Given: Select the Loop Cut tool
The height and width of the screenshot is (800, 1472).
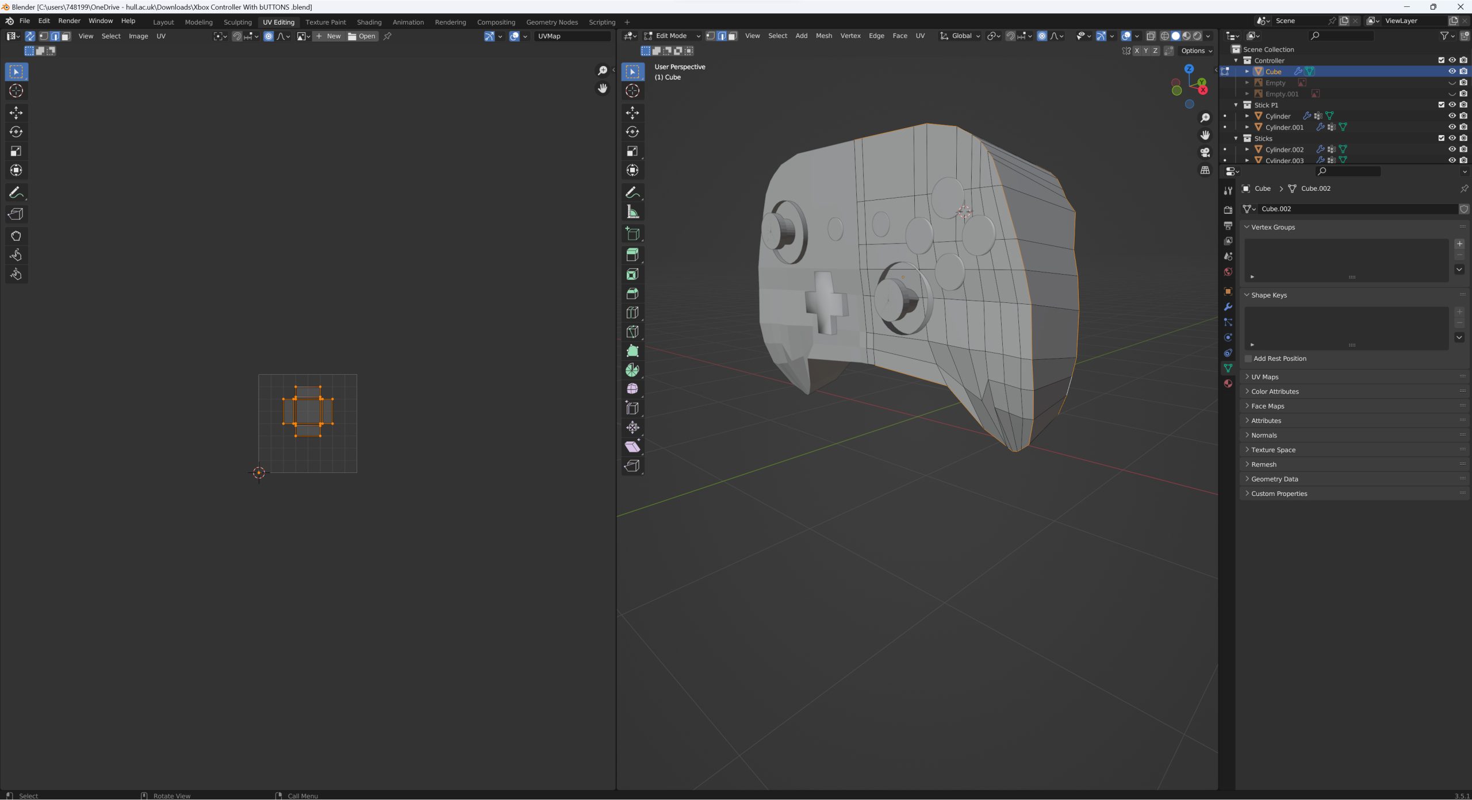Looking at the screenshot, I should click(632, 313).
